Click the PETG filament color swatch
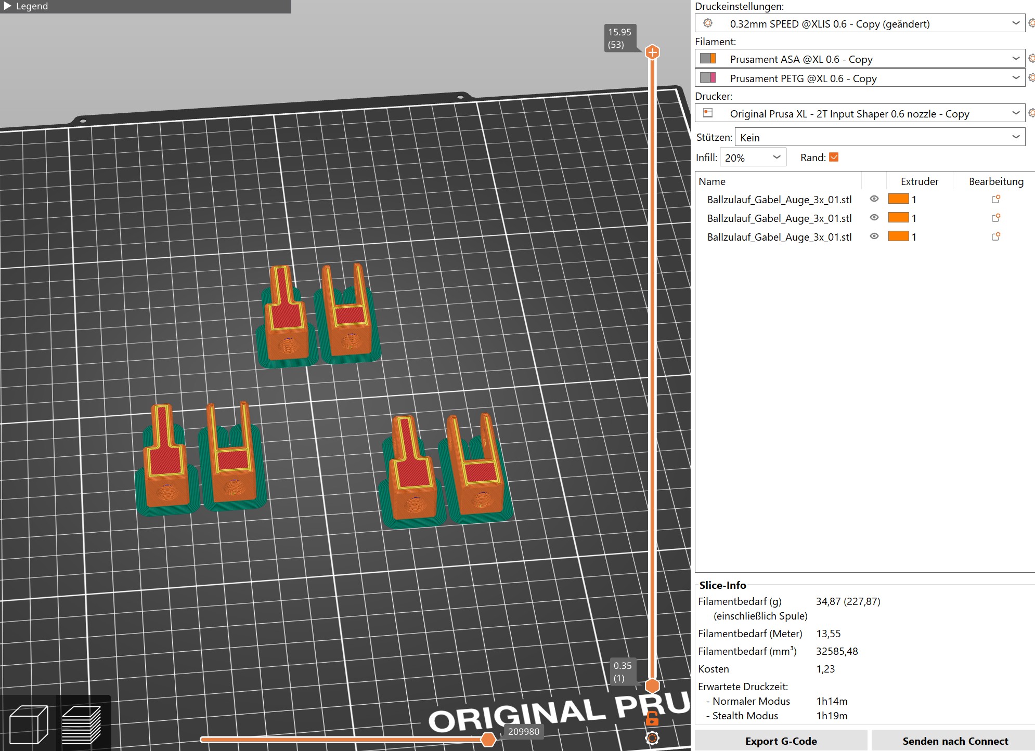The width and height of the screenshot is (1035, 751). pos(708,77)
